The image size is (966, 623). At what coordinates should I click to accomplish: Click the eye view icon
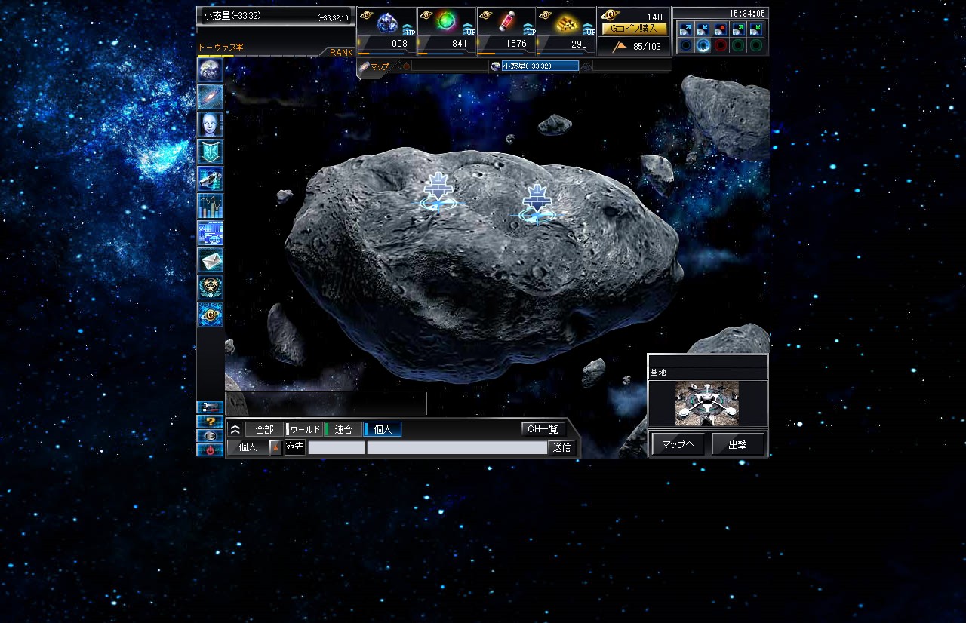coord(210,436)
